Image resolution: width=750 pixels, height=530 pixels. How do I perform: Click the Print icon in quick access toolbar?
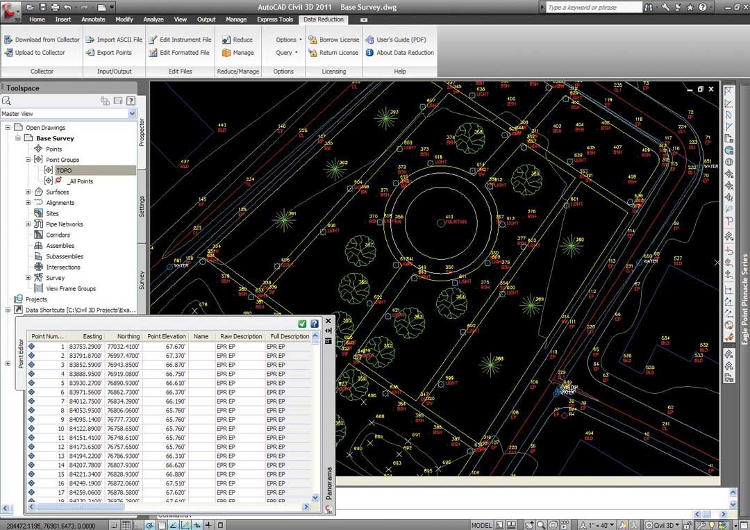56,7
